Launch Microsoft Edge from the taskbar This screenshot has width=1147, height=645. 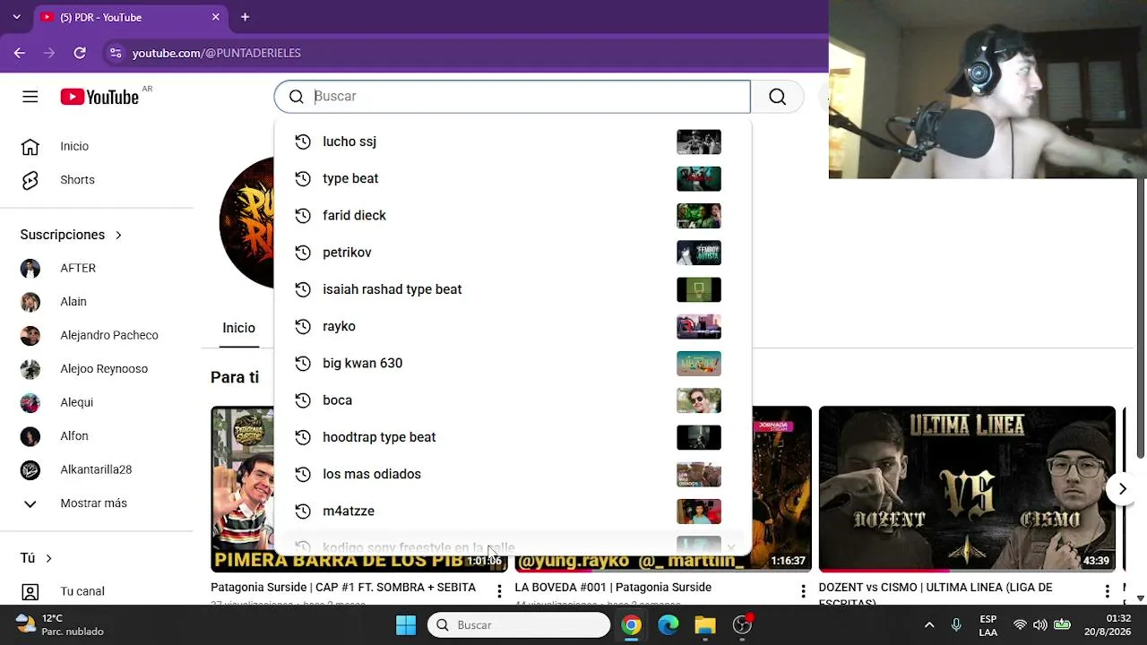coord(668,625)
